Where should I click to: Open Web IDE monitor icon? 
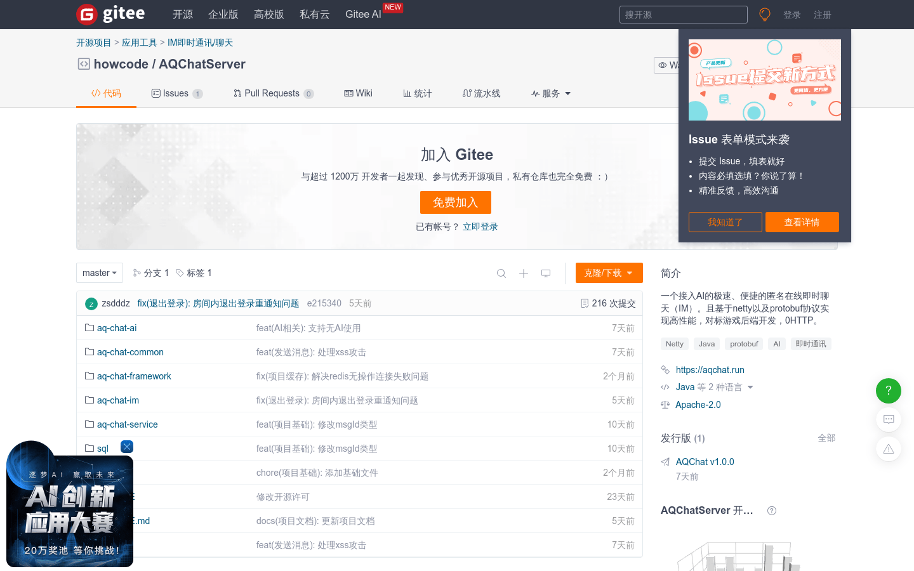(546, 273)
